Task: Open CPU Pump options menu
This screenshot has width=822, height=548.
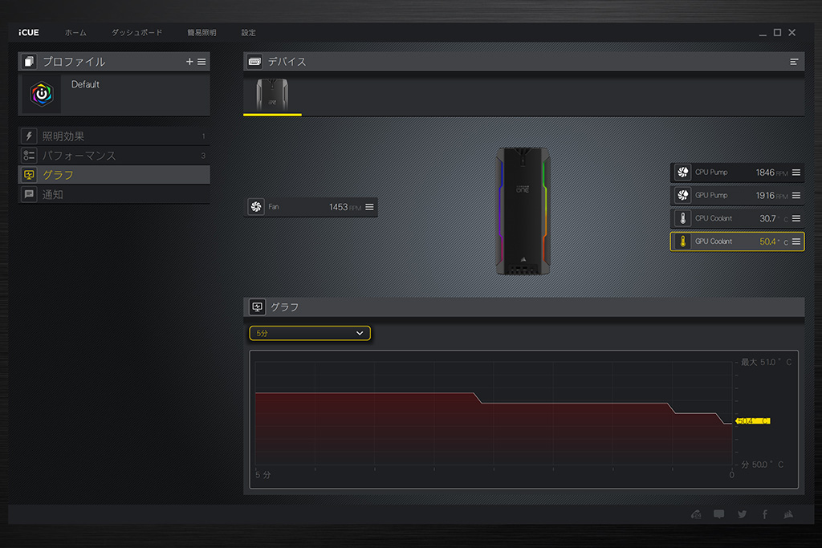Action: 796,173
